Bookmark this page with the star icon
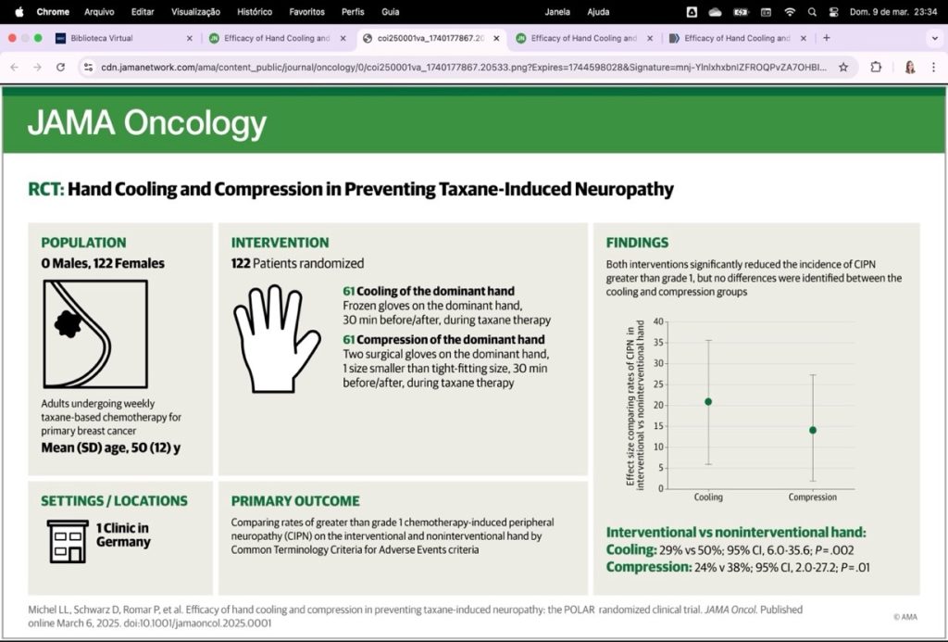 843,68
